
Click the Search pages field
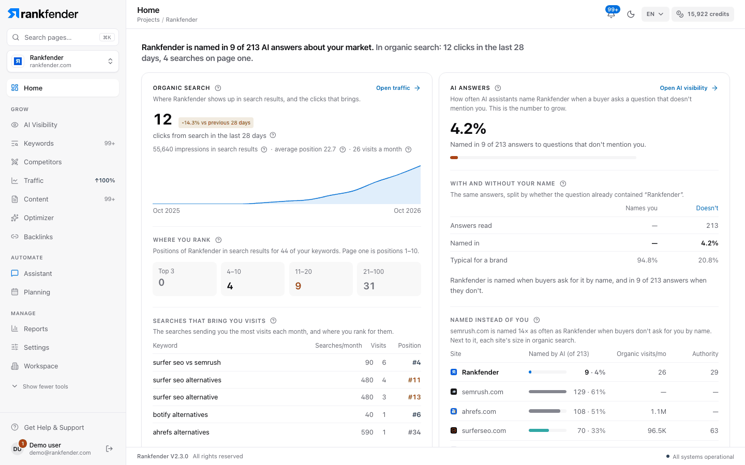(63, 37)
